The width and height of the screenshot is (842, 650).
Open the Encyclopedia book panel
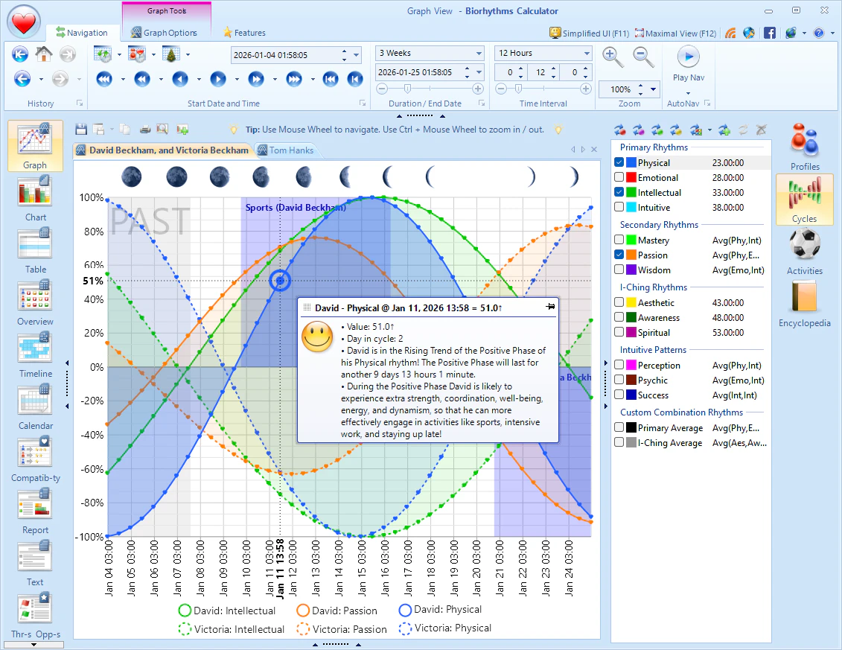click(805, 304)
